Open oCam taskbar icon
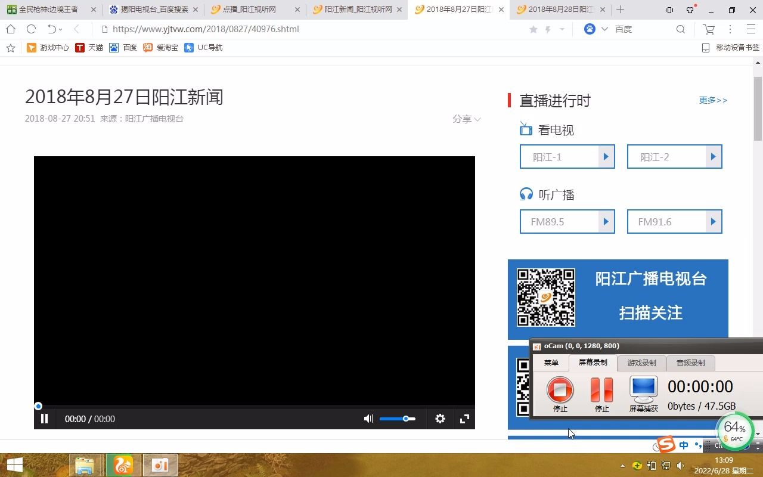The width and height of the screenshot is (763, 477). [160, 466]
